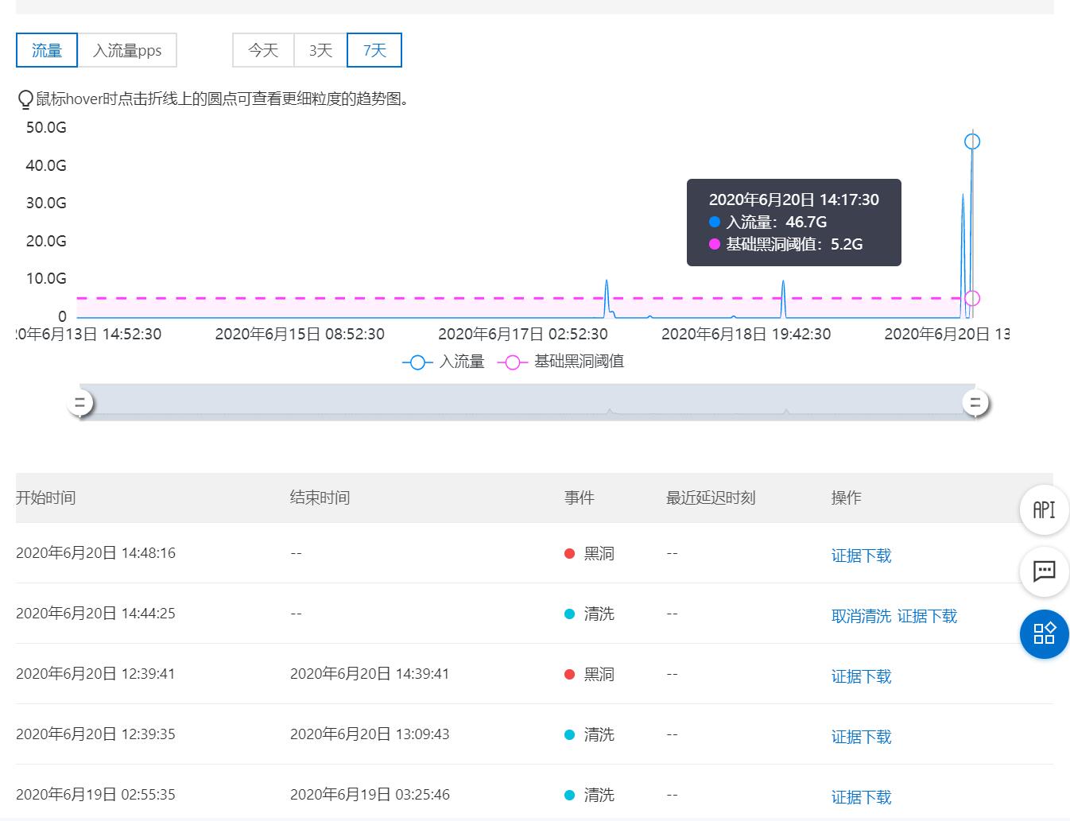
Task: Click the 50.0G y-axis label
Action: (46, 128)
